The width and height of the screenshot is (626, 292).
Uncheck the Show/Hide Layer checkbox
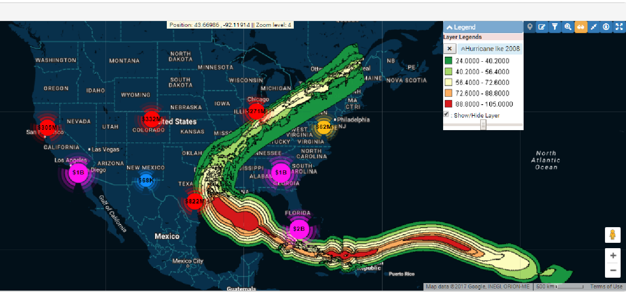[446, 114]
